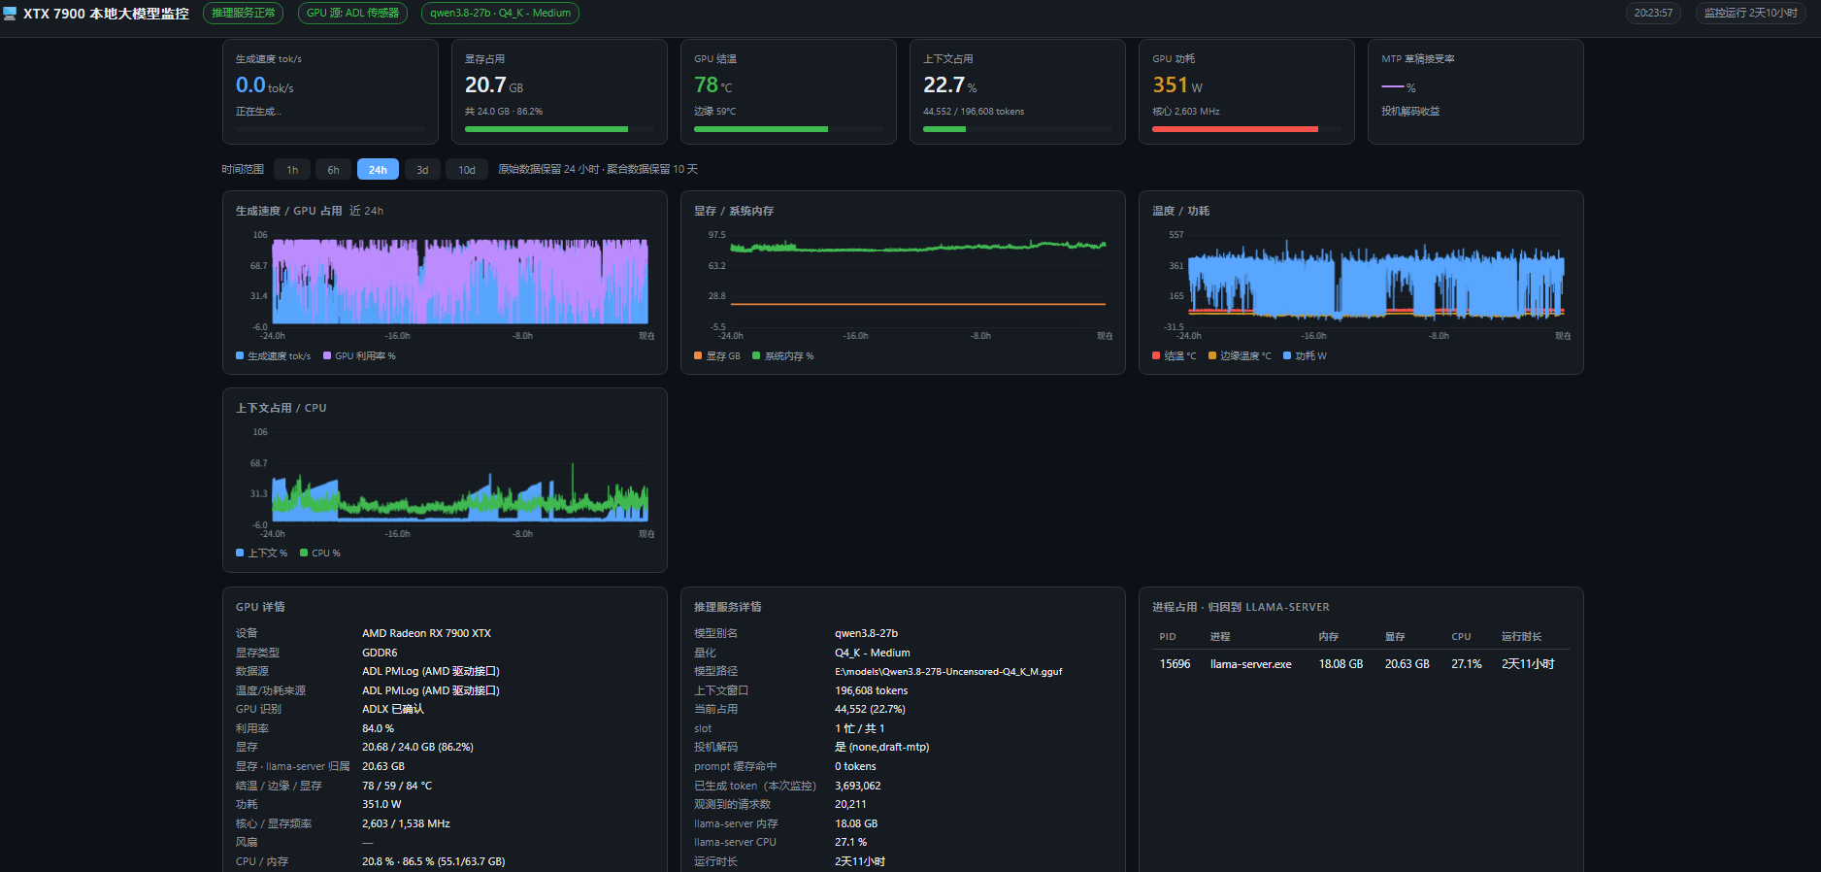The width and height of the screenshot is (1821, 872).
Task: Click the 显存占用 green progress bar
Action: [559, 129]
